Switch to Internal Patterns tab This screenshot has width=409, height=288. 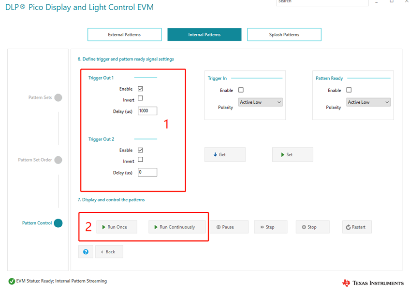tap(204, 35)
